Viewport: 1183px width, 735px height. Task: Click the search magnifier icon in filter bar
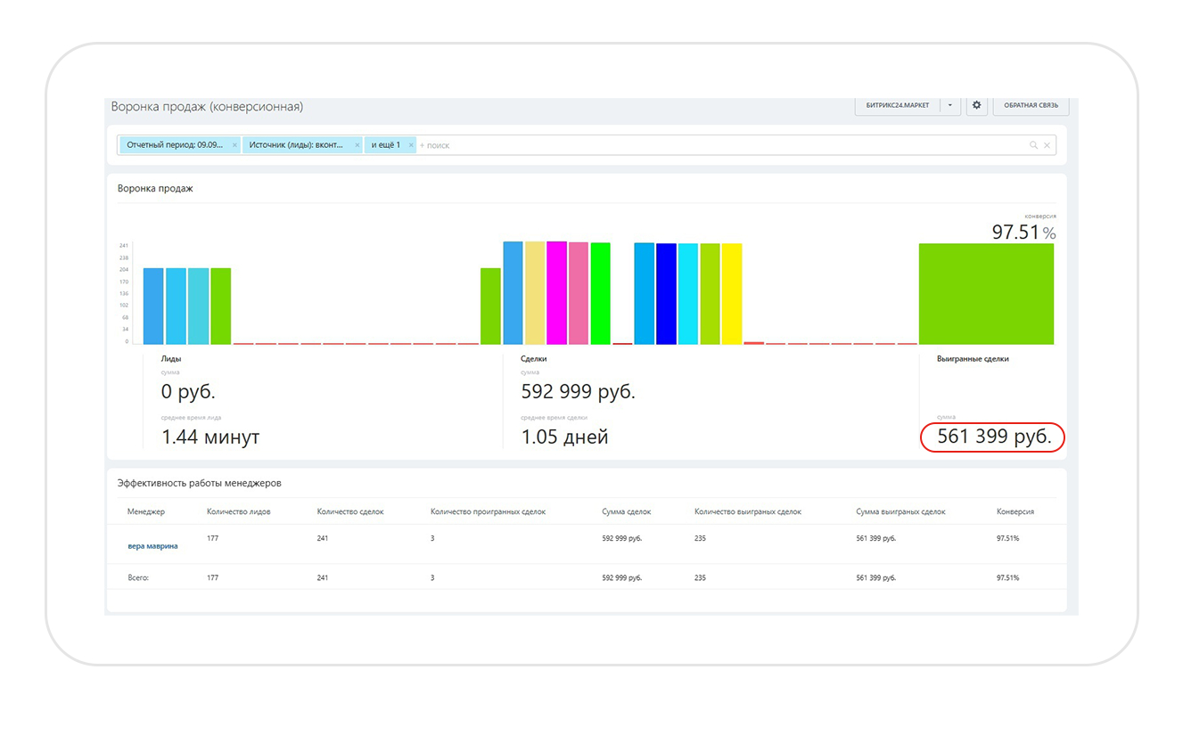[1033, 145]
